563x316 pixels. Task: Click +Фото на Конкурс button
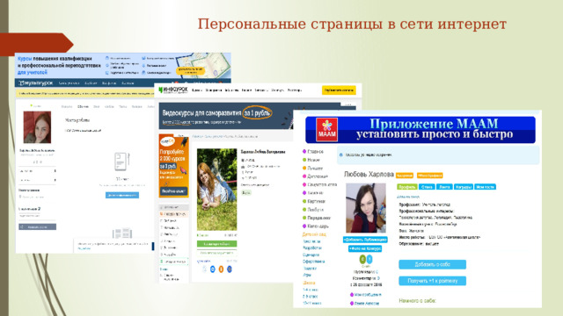tap(365, 248)
